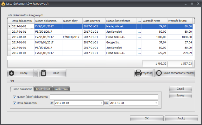This screenshot has height=125, width=202.
Task: Switch to the Kontrahent tab
Action: tap(43, 89)
